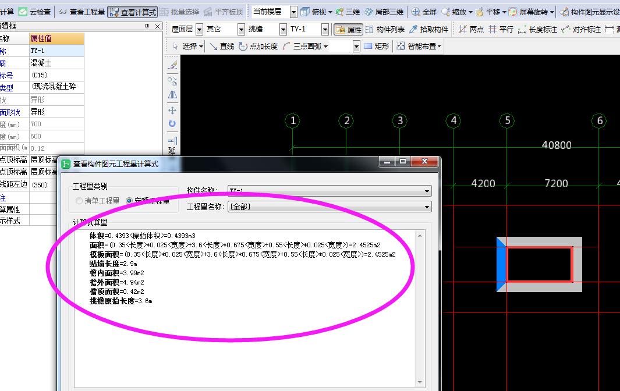This screenshot has height=391, width=620.
Task: Click the 混凝土 material property cell
Action: 56,63
